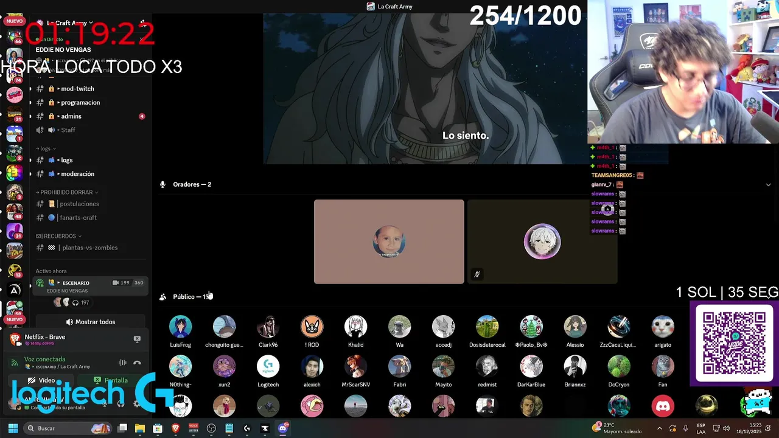Open xun2's audience avatar
This screenshot has height=438, width=779.
(224, 367)
